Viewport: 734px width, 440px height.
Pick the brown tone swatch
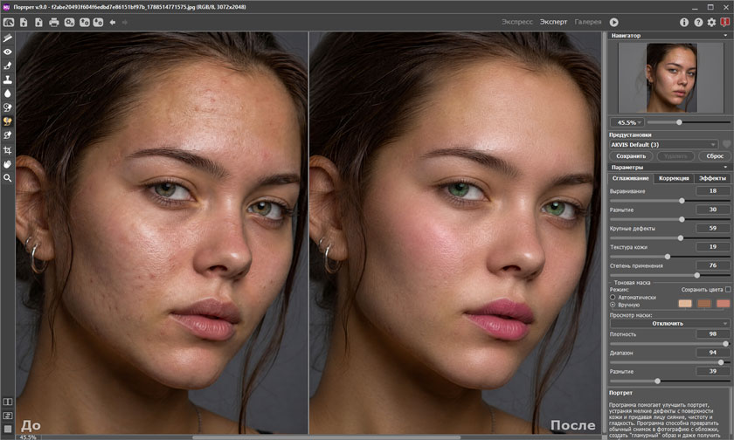704,304
